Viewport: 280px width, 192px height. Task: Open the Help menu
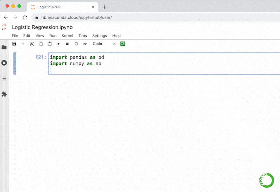(116, 36)
